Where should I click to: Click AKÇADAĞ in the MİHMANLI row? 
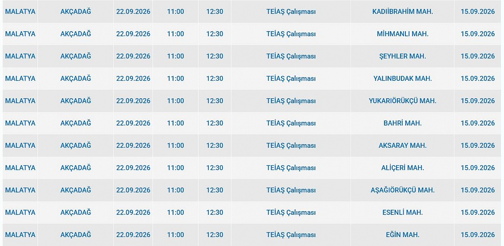tap(76, 34)
